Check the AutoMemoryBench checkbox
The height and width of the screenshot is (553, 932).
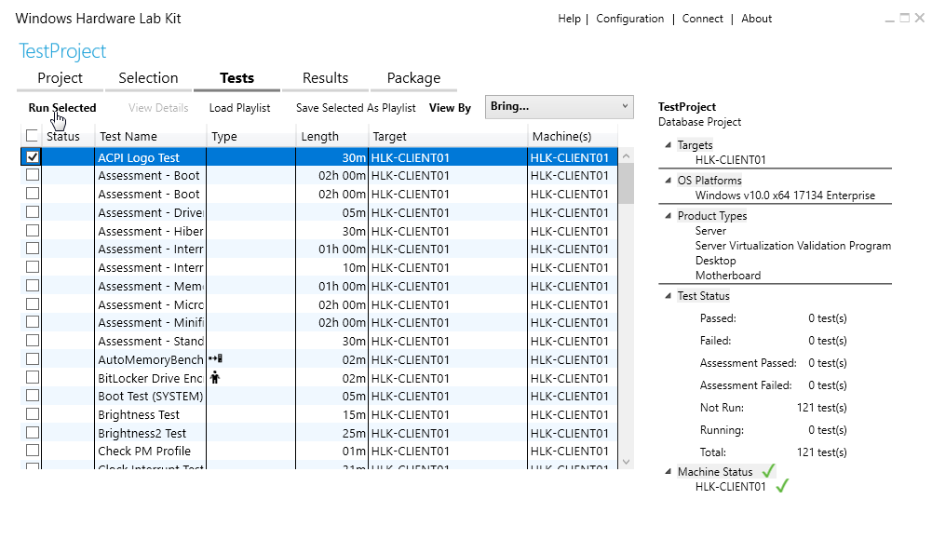32,358
